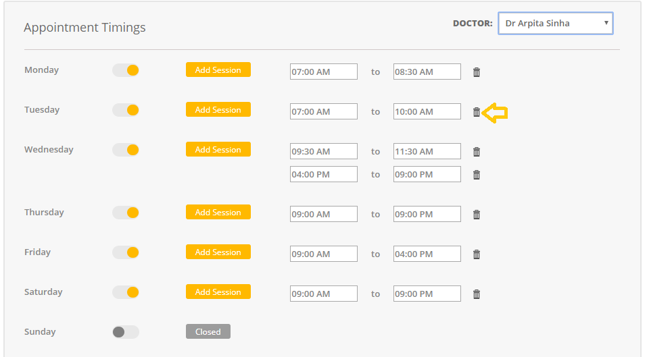Add a session for Monday
This screenshot has height=357, width=672.
pyautogui.click(x=218, y=70)
